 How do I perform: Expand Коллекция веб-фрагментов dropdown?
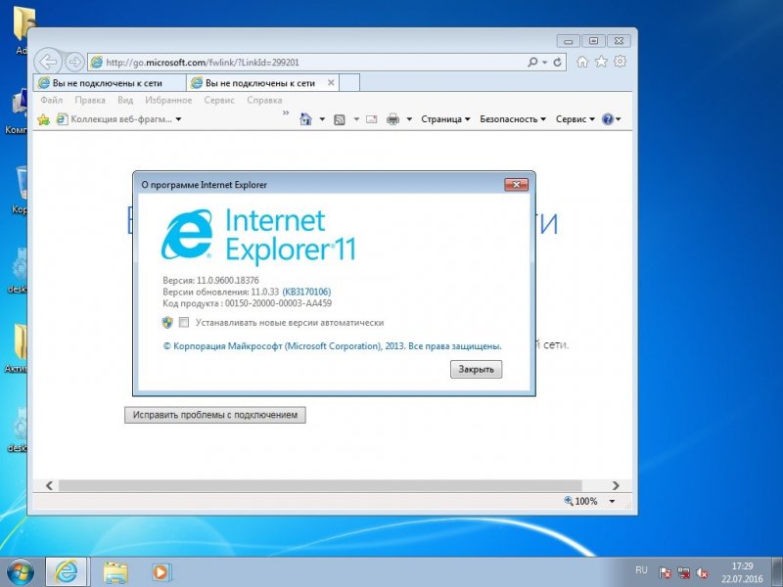click(179, 119)
